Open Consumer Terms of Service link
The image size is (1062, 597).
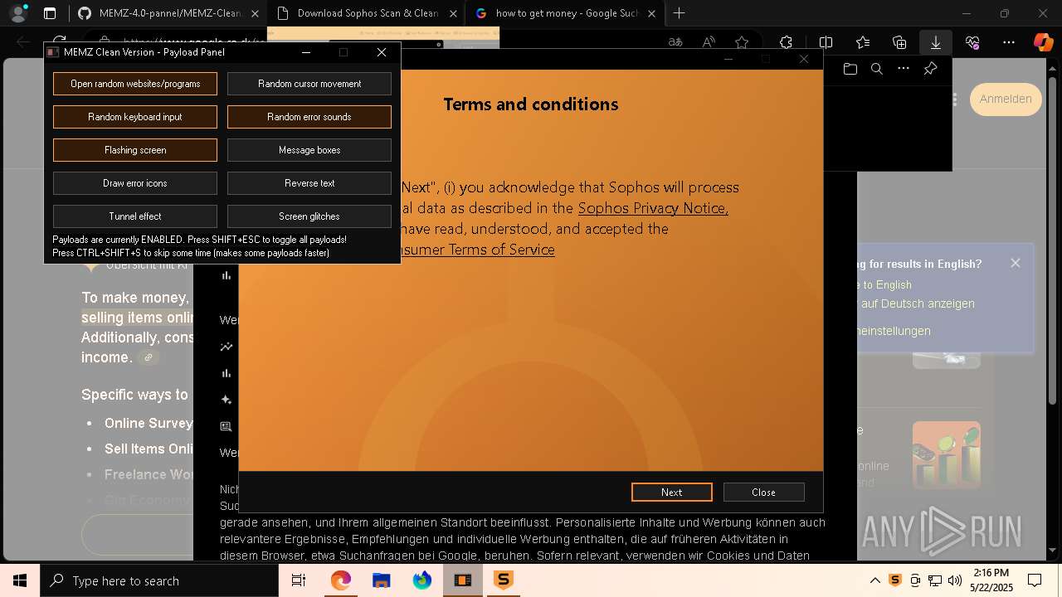478,250
